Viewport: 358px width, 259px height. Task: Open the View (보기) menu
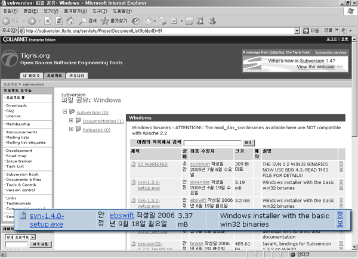pos(51,11)
